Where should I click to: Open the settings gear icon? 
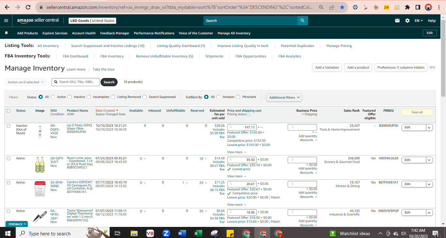pos(407,21)
